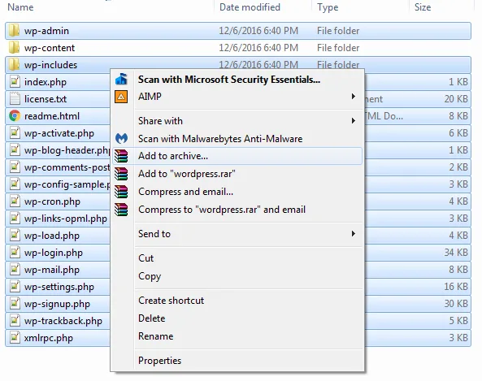Viewport: 482px width, 381px height.
Task: Click the wp-login.php file icon
Action: pyautogui.click(x=15, y=253)
